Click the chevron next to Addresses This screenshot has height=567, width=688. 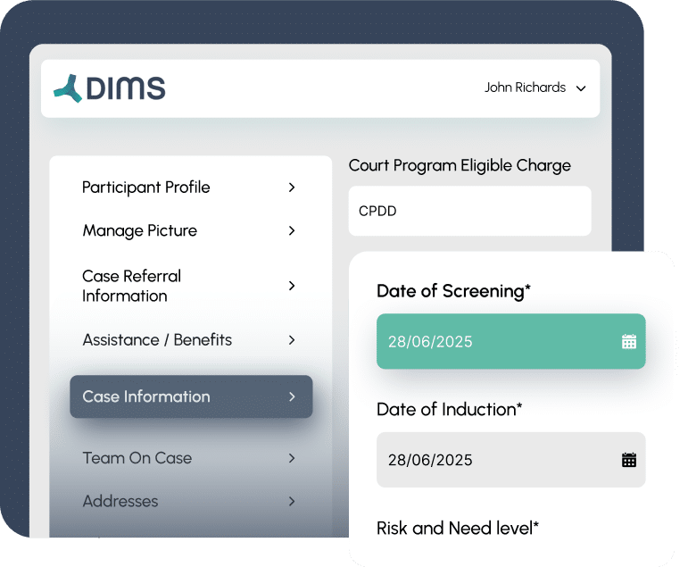(x=292, y=502)
